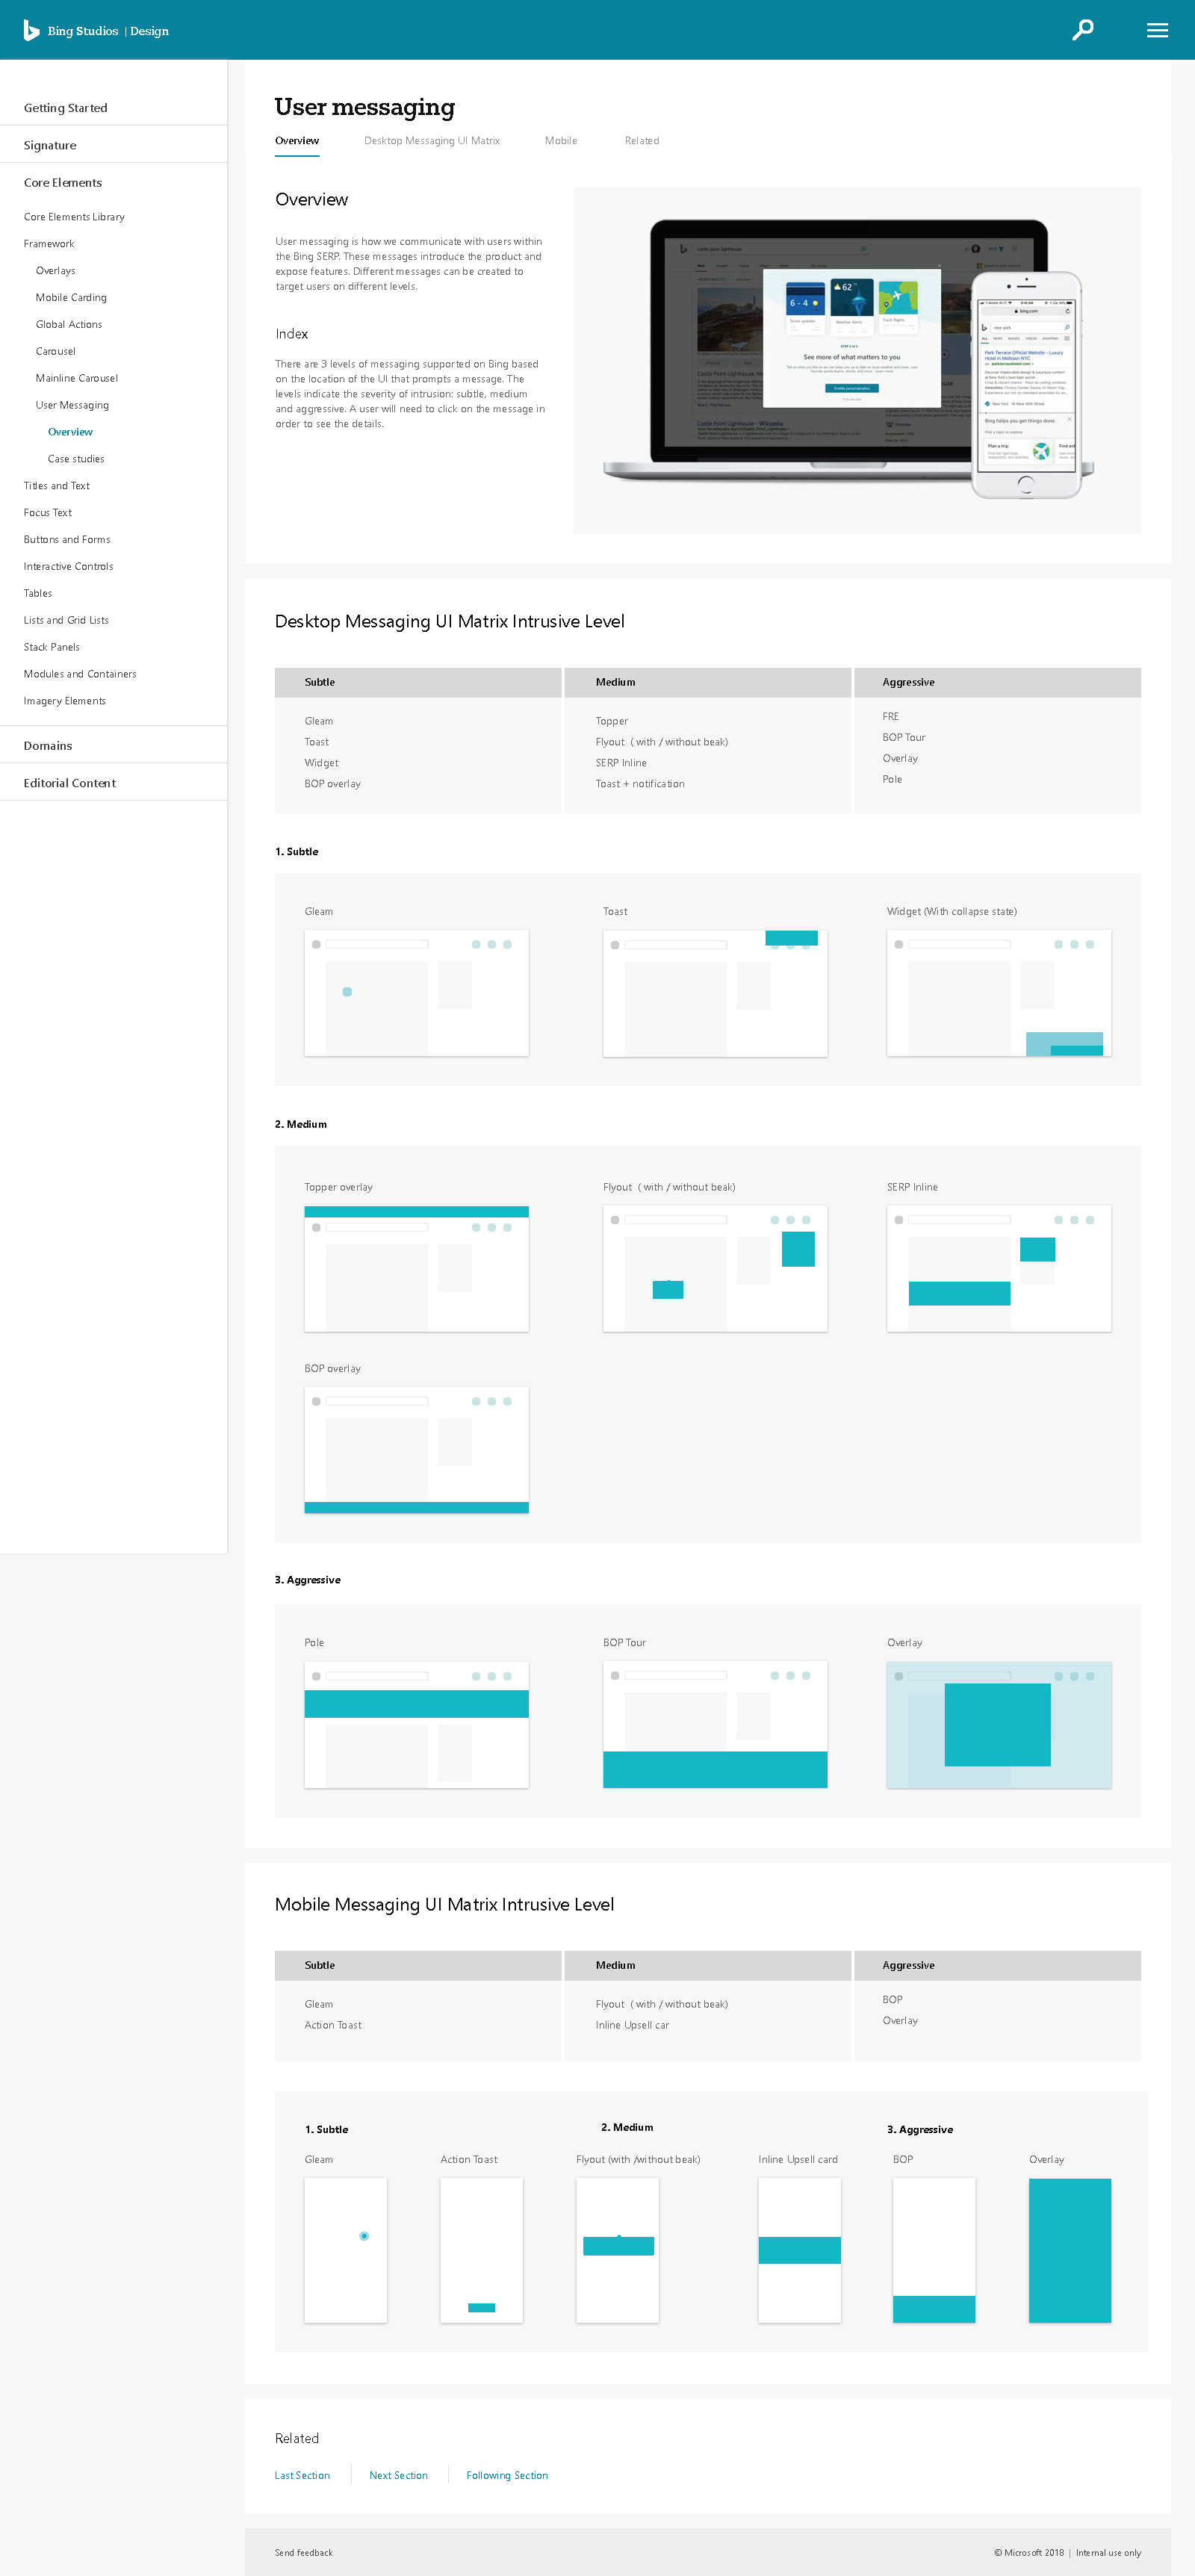Click 'Inline Upsell car' in mobile matrix

coord(632,2025)
